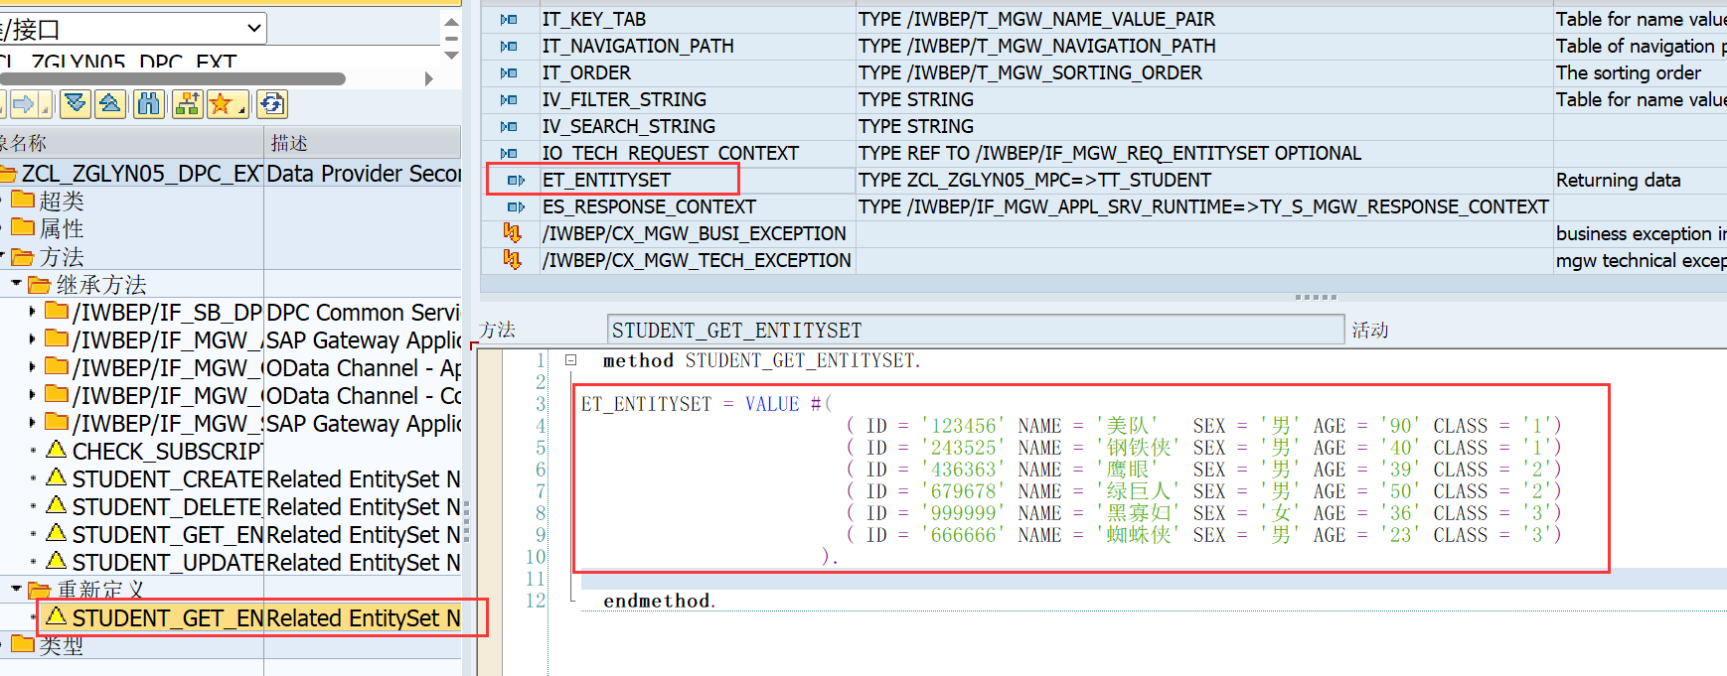The width and height of the screenshot is (1727, 676).
Task: Click the IV_FILTER_STRING parameter name
Action: pos(624,100)
